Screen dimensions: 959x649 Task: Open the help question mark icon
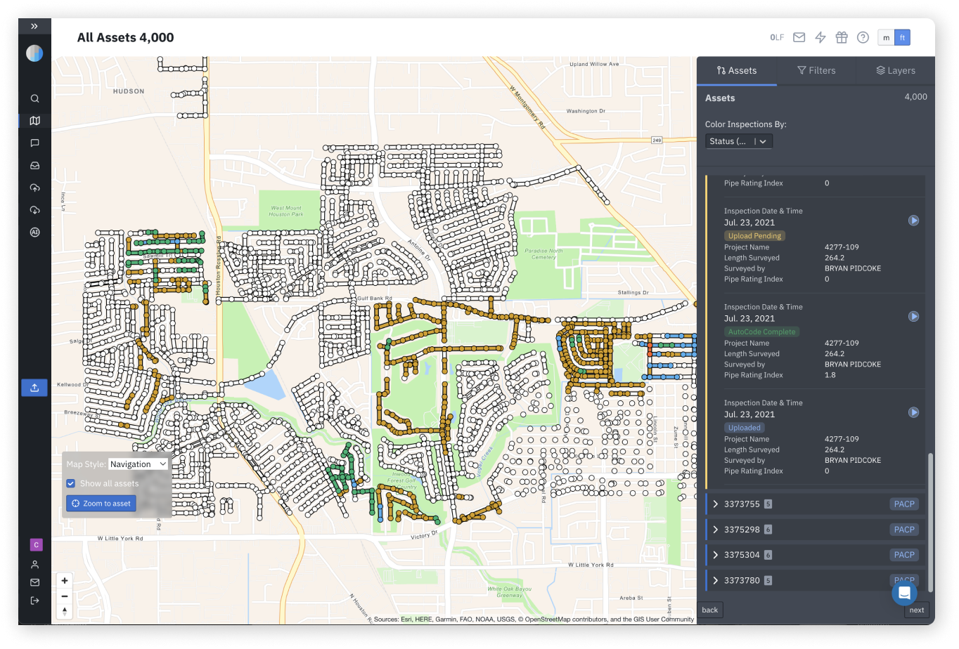tap(863, 37)
